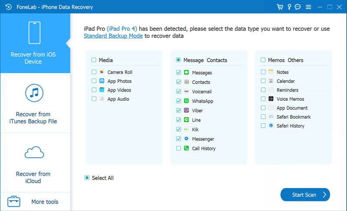Uncheck the Messages checkbox

[179, 73]
